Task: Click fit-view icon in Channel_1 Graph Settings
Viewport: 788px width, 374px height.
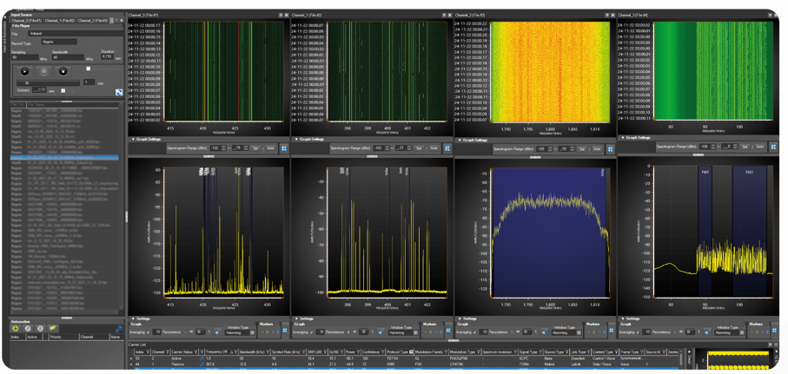Action: point(447,148)
